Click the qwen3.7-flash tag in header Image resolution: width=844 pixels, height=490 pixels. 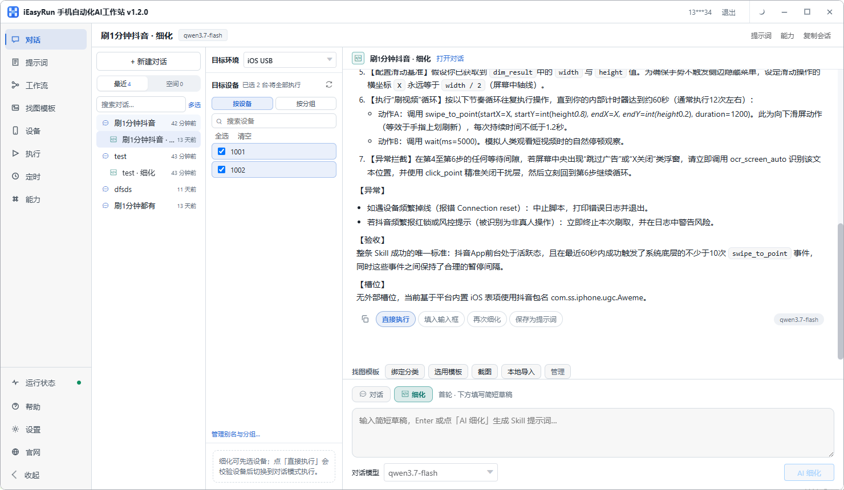coord(203,35)
